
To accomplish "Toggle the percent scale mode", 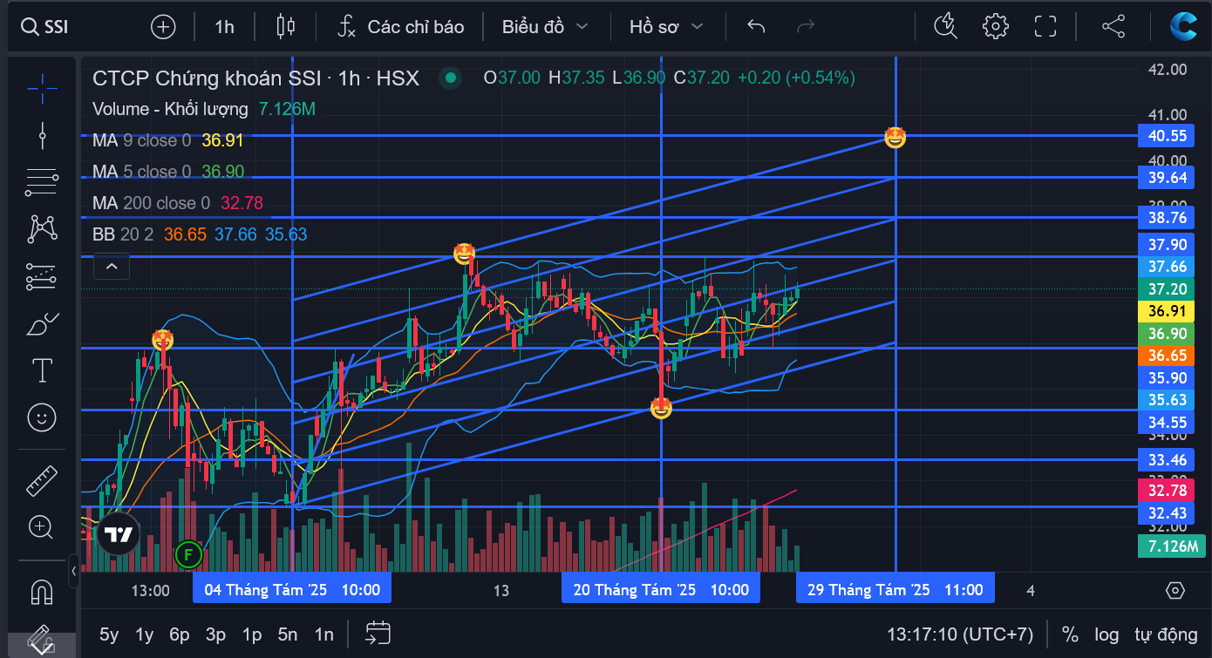I will click(1070, 634).
